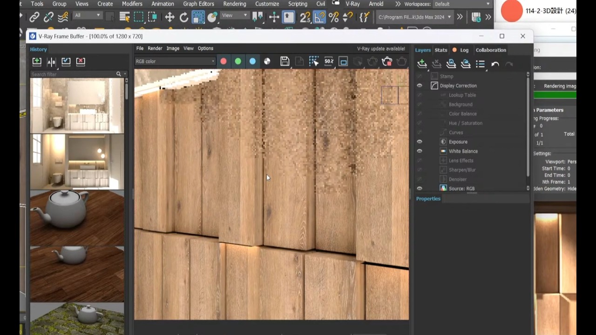Open the RGB color channel dropdown

pyautogui.click(x=175, y=61)
